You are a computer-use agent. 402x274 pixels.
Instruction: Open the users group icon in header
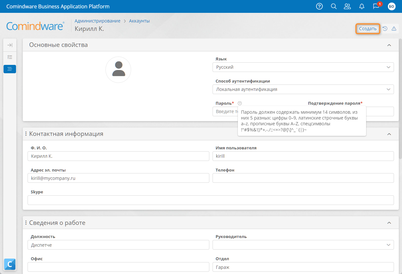tap(347, 6)
